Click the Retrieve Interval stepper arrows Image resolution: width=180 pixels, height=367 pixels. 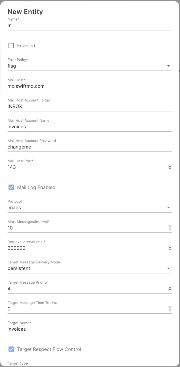coord(170,248)
